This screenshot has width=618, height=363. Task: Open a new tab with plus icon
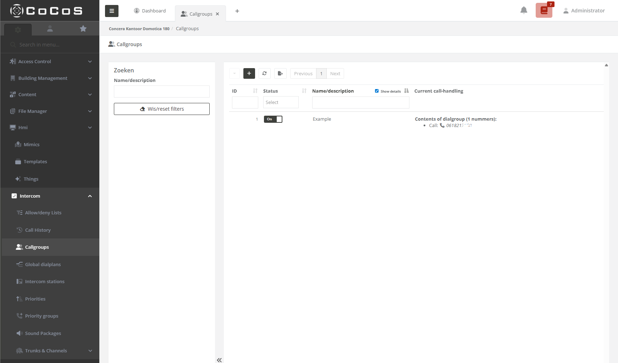[237, 11]
